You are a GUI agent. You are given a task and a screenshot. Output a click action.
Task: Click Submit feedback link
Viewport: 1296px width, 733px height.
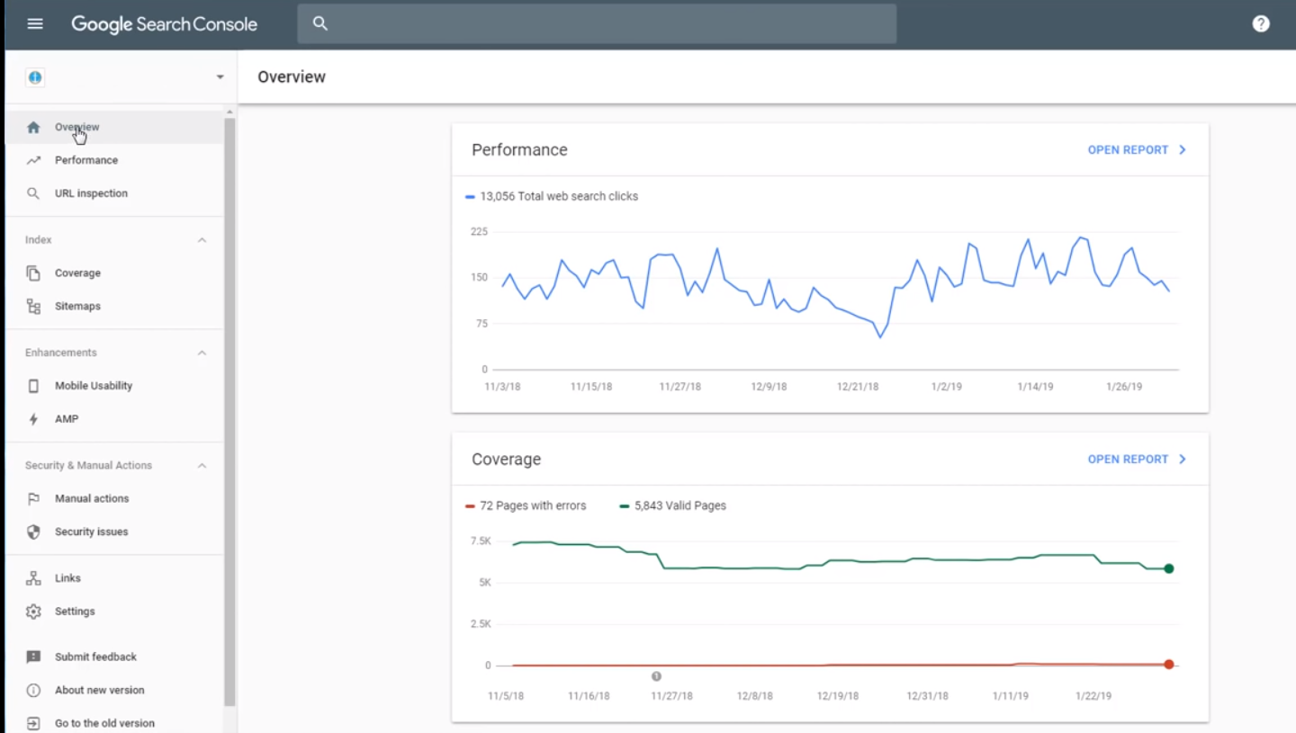[95, 657]
